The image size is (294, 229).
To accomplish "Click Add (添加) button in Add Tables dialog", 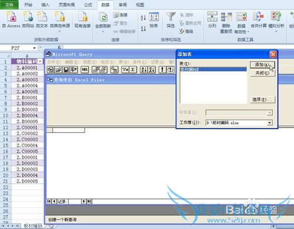I will (x=262, y=65).
